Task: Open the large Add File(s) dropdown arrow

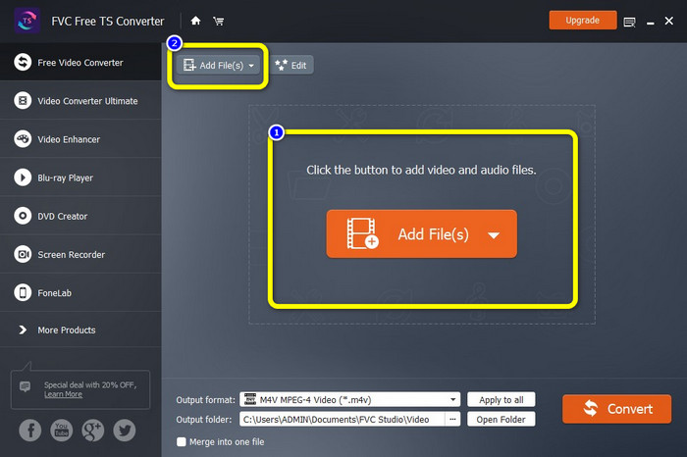Action: click(494, 235)
